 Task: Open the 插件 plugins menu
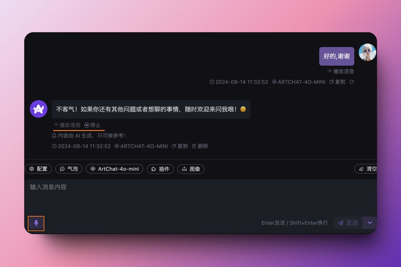[160, 169]
